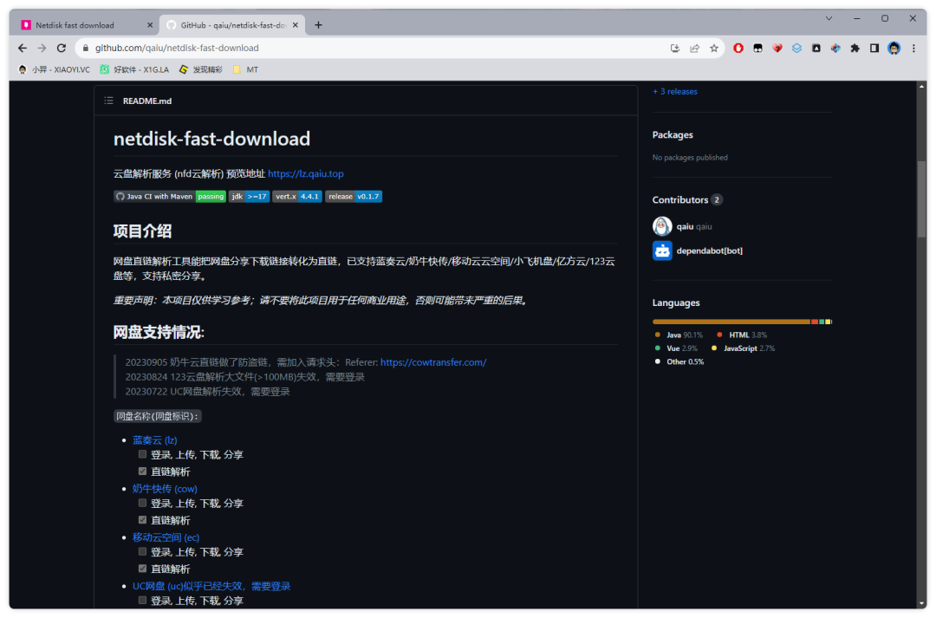This screenshot has width=936, height=618.
Task: Click the Extensions puzzle piece icon
Action: click(x=855, y=49)
